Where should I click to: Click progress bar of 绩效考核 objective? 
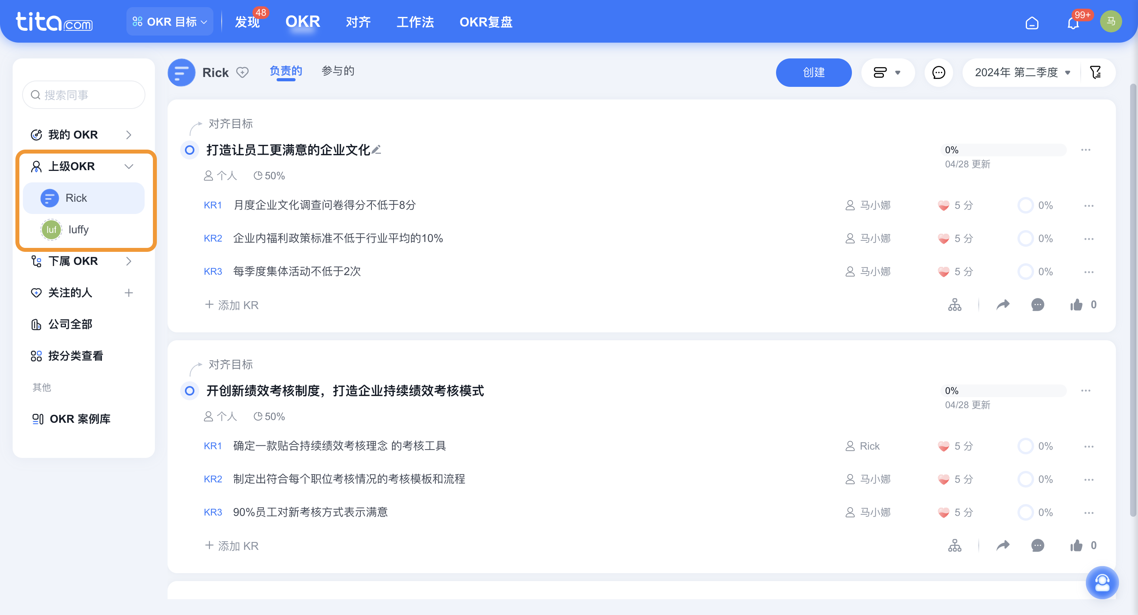(1003, 391)
